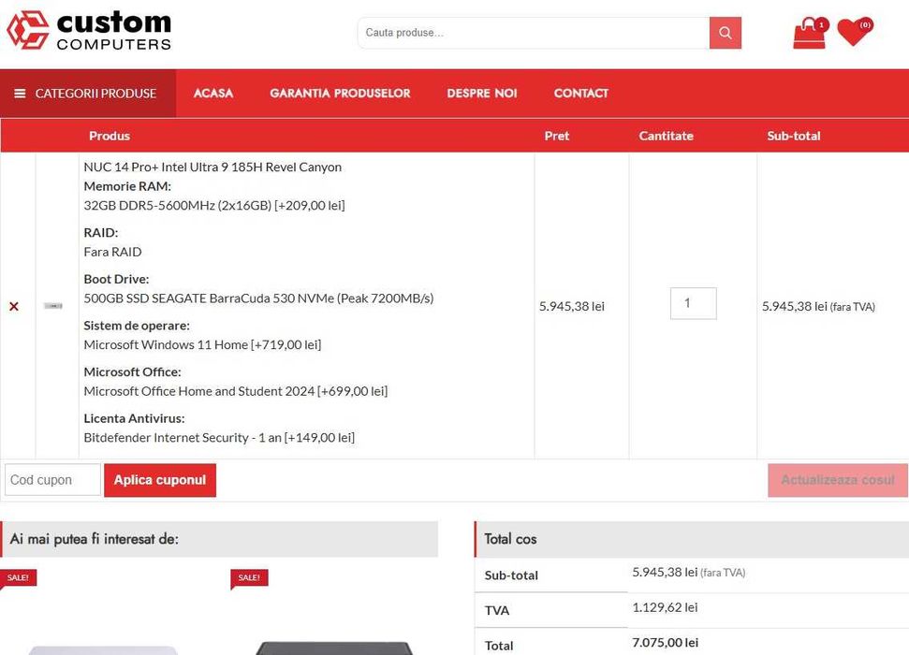Click the Total amount 7.075,00 lei
This screenshot has height=655, width=909.
(665, 643)
